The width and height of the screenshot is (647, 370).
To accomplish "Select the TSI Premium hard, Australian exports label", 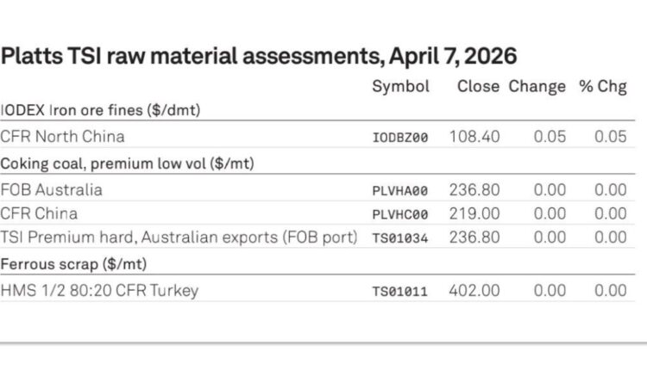I will pos(179,237).
